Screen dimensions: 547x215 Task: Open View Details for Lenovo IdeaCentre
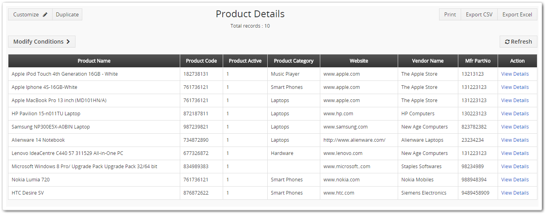[514, 153]
